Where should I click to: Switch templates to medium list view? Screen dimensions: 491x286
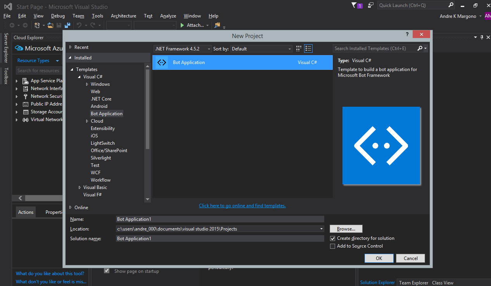click(308, 49)
